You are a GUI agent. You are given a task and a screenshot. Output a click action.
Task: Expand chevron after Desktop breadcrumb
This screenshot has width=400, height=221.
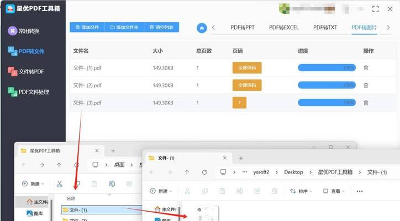pos(310,172)
